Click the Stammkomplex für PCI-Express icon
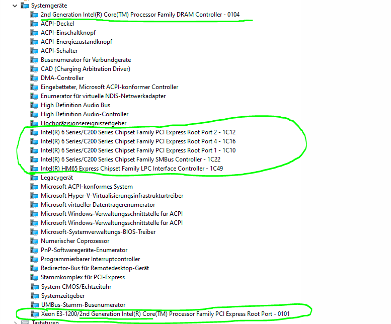The height and width of the screenshot is (324, 391). 34,277
